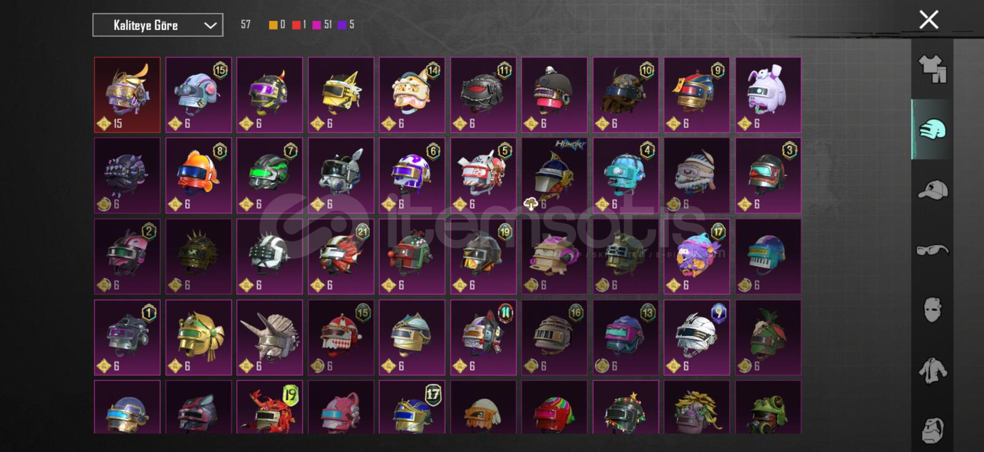Select the white bunny helmet skin
984x452 pixels.
point(768,95)
